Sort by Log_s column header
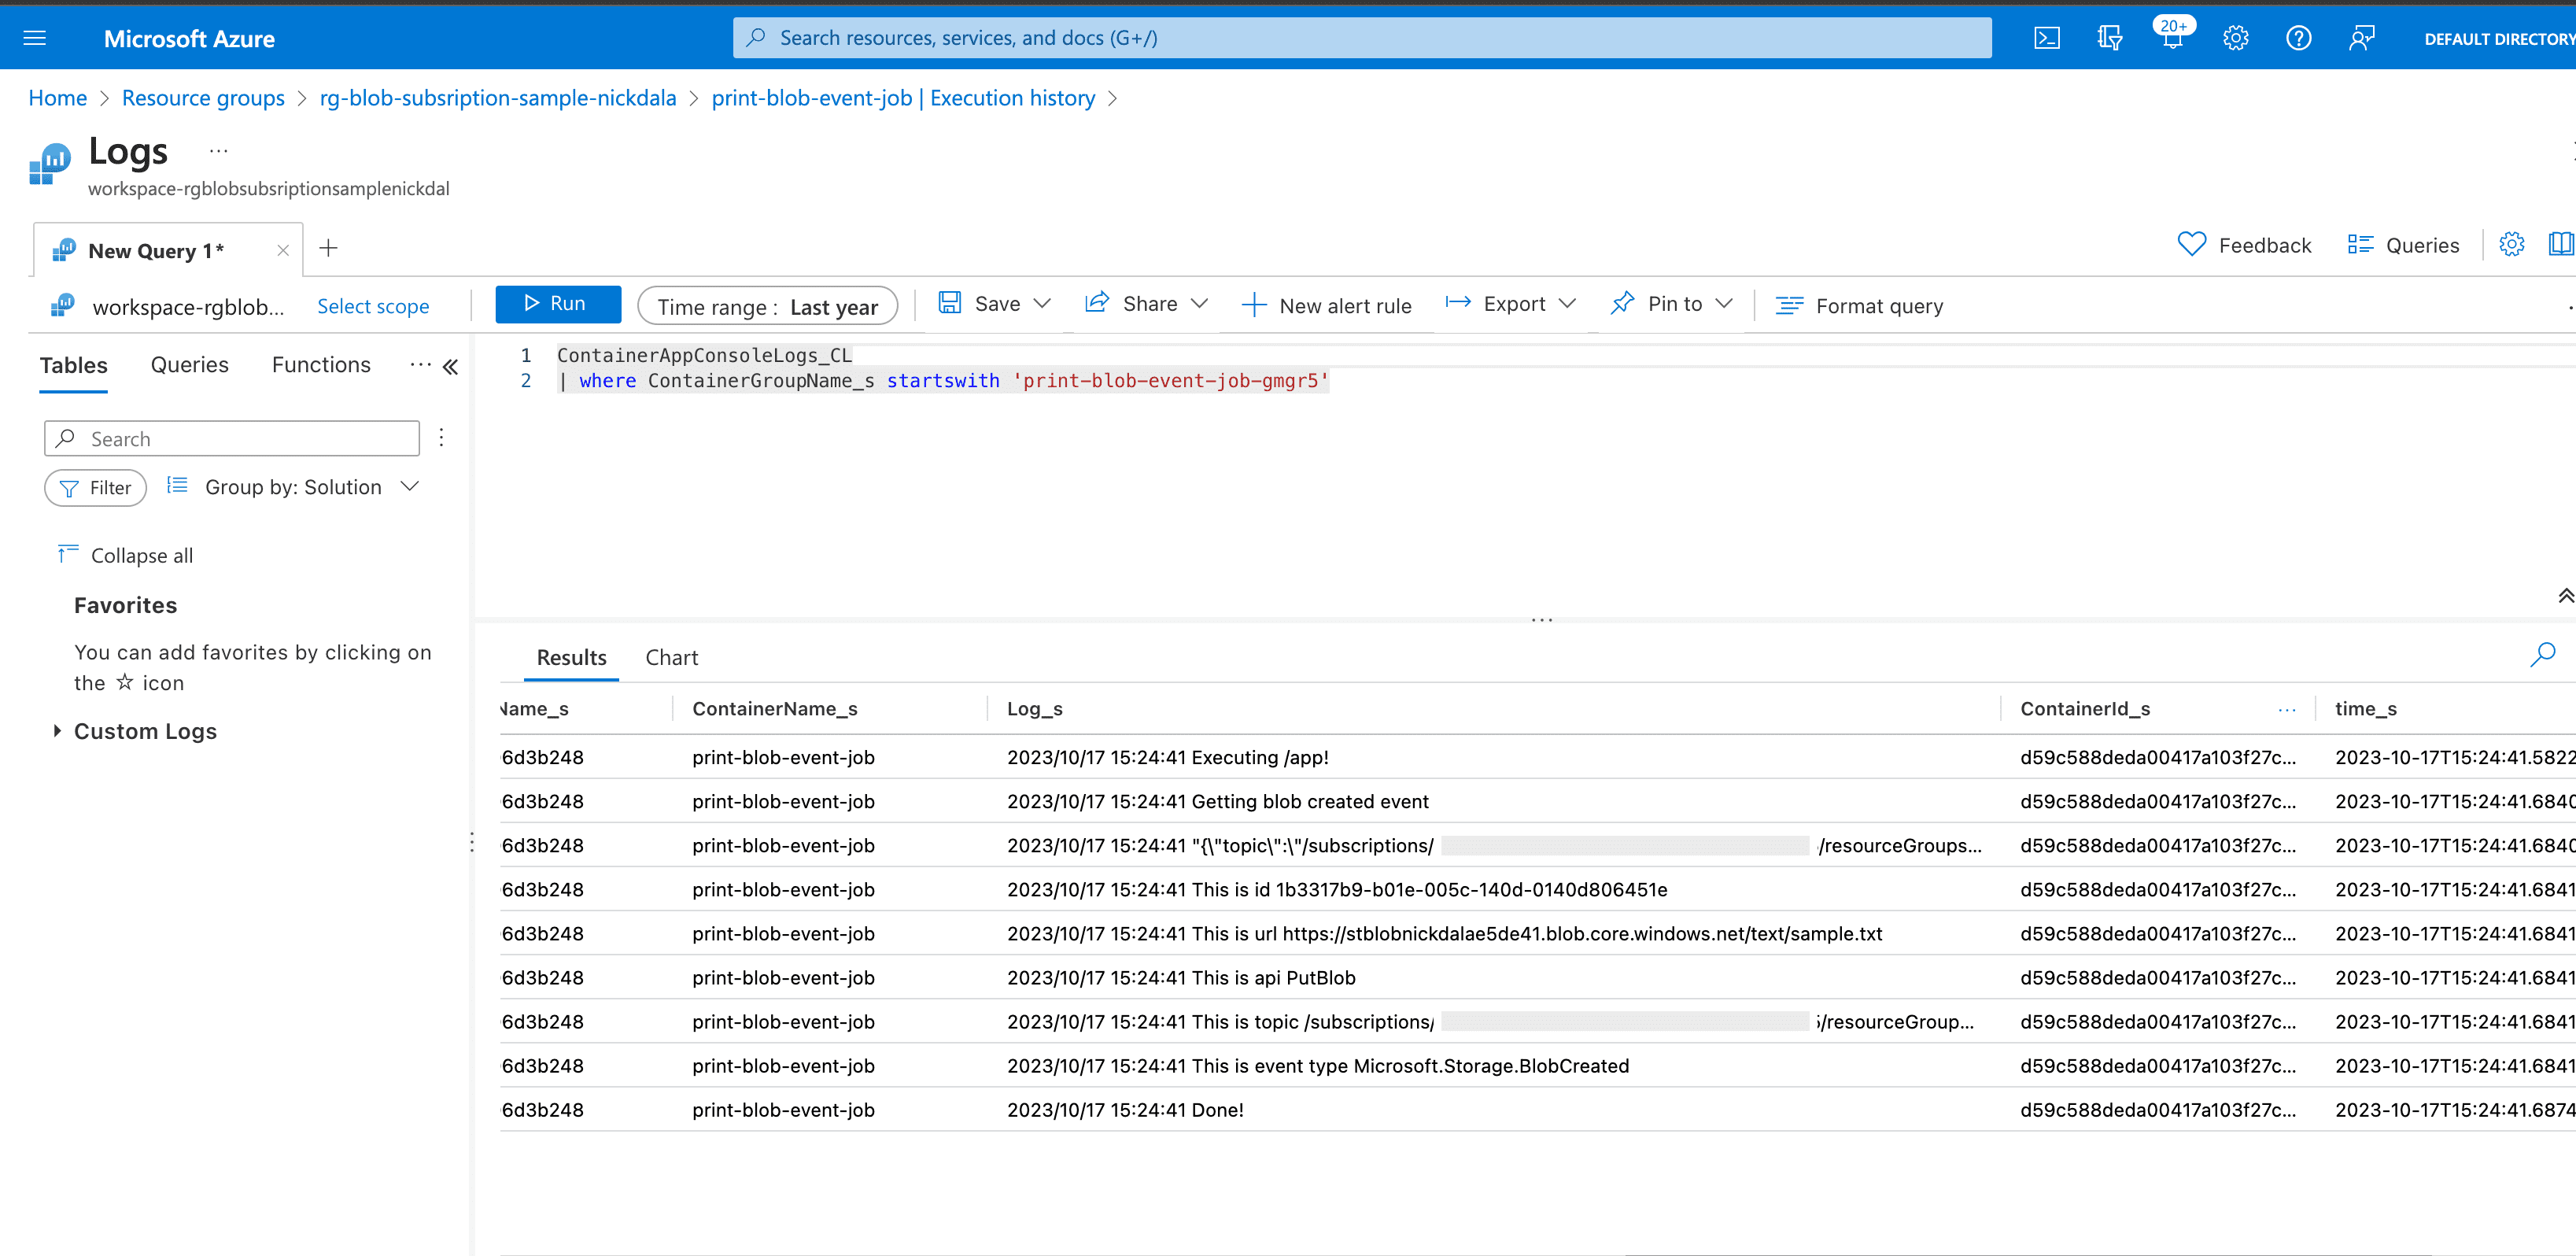This screenshot has height=1256, width=2576. (1034, 708)
